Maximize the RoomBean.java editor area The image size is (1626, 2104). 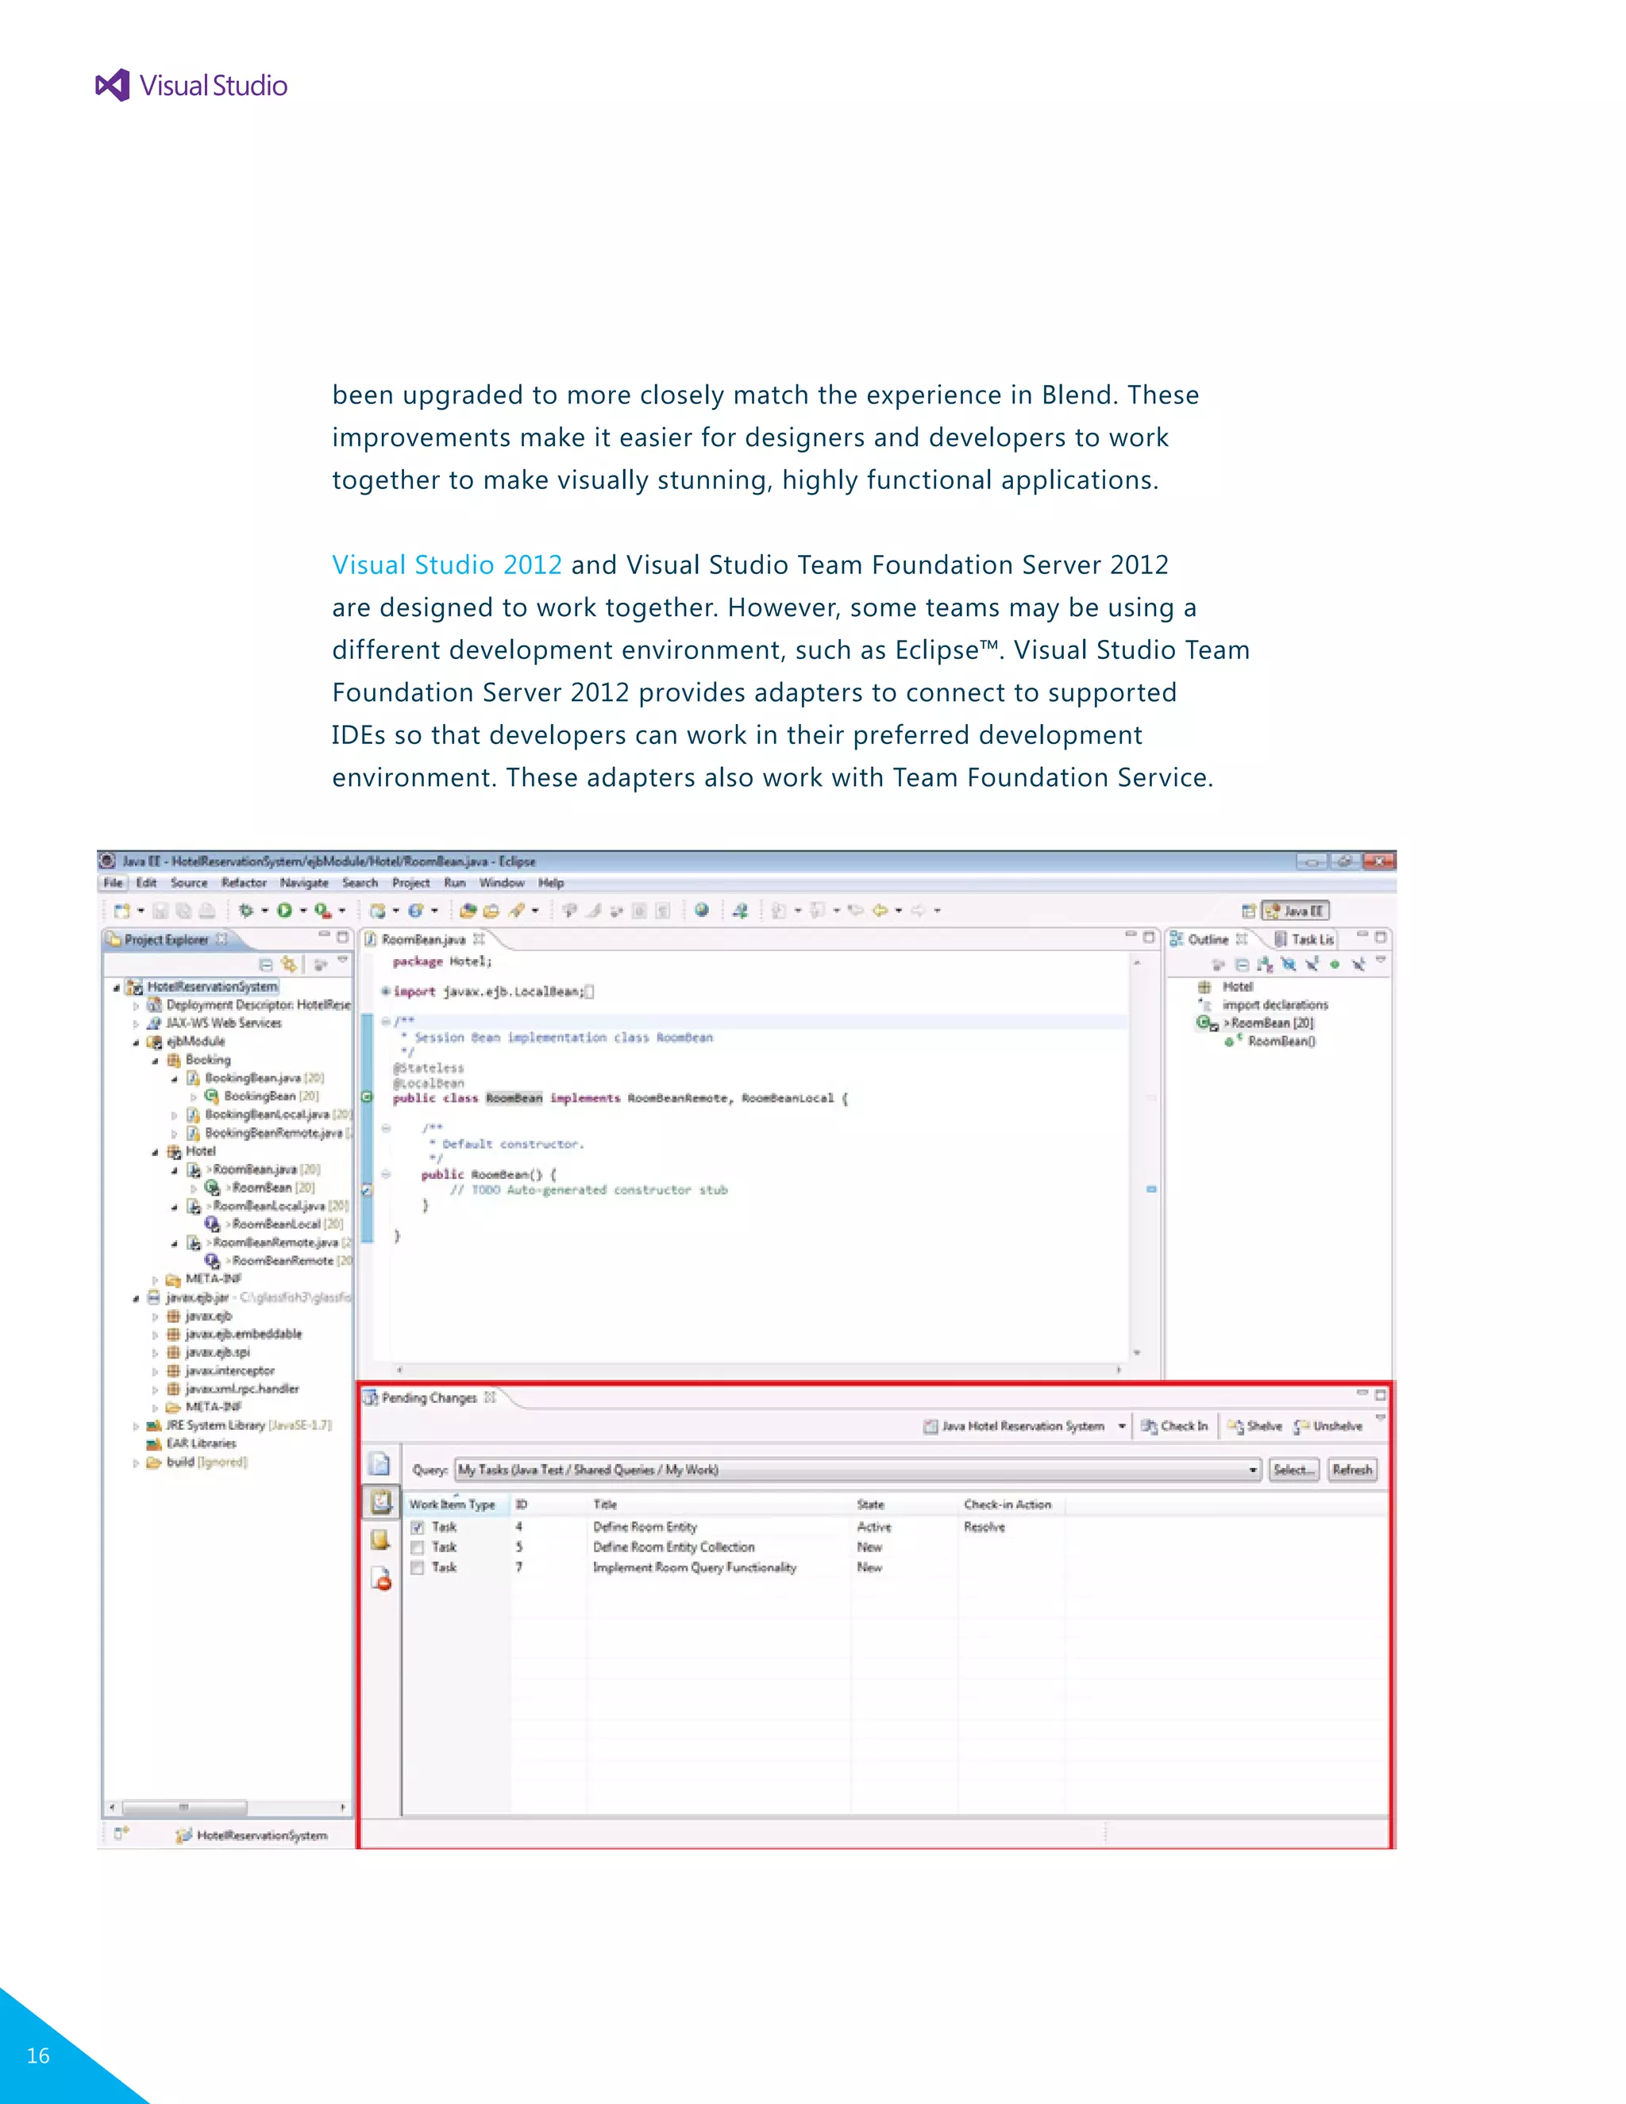tap(1149, 936)
